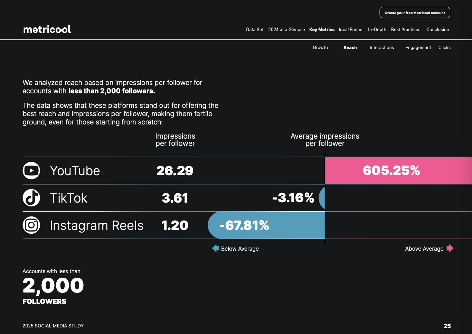Switch to the Interactions tab
The height and width of the screenshot is (334, 472).
coord(381,48)
